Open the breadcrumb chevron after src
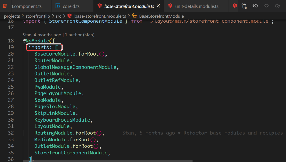This screenshot has height=162, width=286. click(x=64, y=16)
